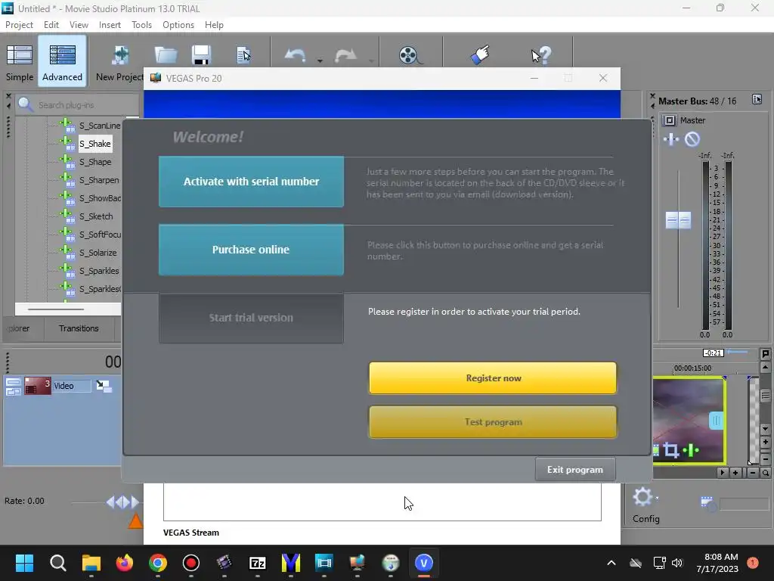Viewport: 774px width, 581px height.
Task: Open the Help menu
Action: 214,25
